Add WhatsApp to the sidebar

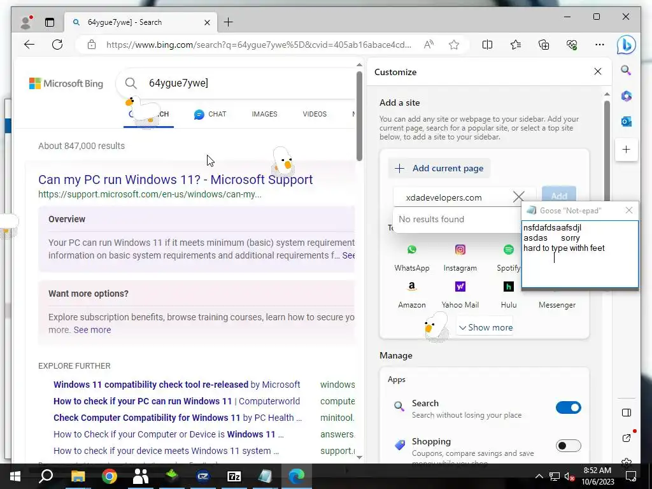point(412,257)
